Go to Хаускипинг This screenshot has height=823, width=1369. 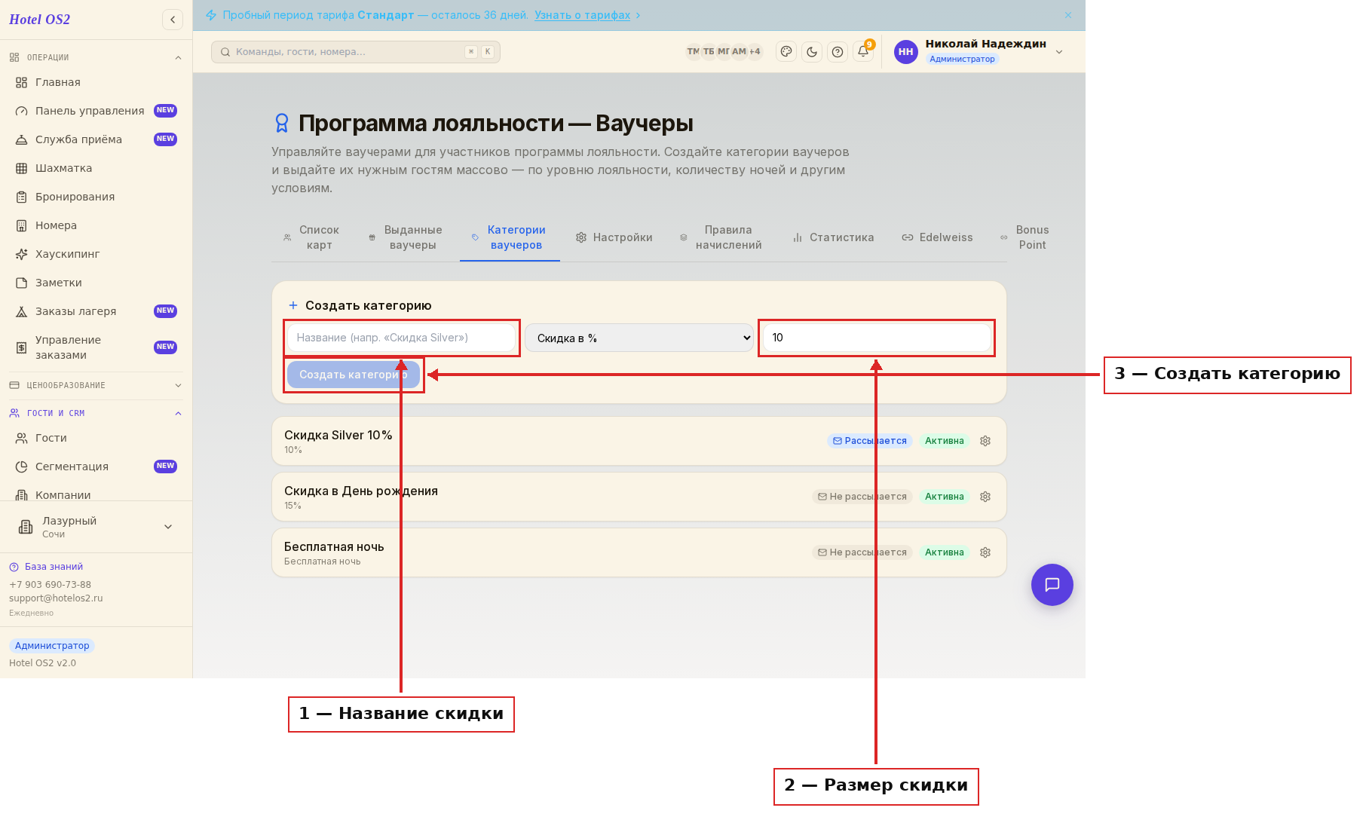click(96, 254)
